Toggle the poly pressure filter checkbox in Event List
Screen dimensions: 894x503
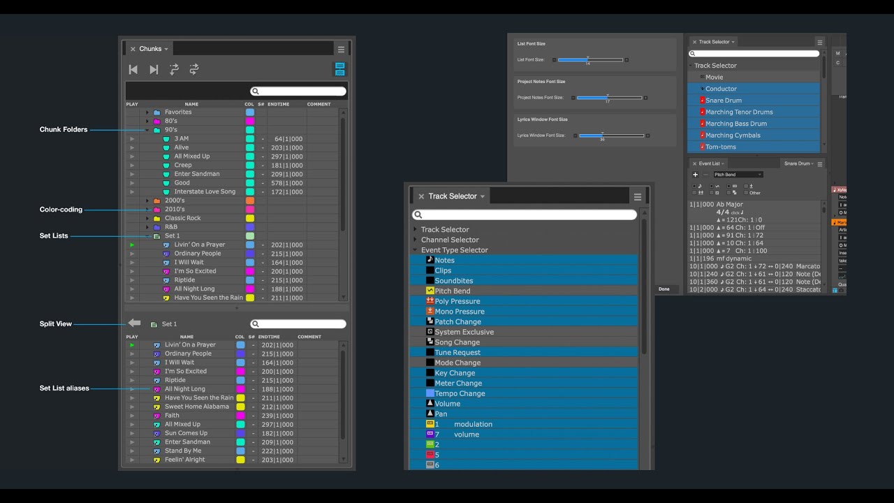[x=694, y=193]
